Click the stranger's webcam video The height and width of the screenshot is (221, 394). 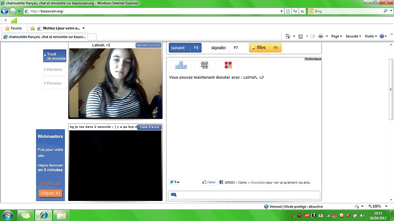click(115, 83)
